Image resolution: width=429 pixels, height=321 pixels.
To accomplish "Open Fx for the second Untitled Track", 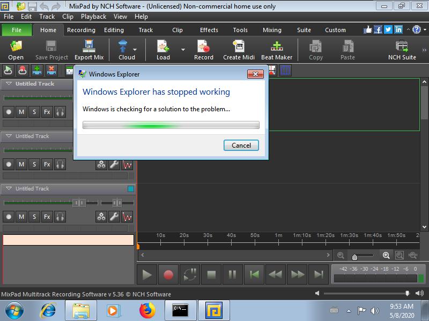I will [47, 164].
